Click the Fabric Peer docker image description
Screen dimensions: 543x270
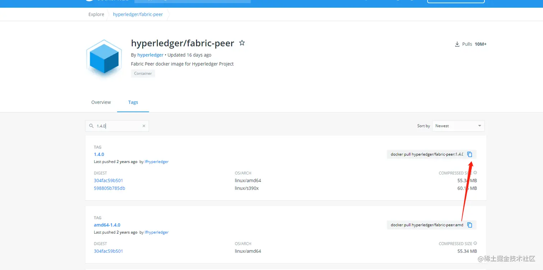click(182, 64)
